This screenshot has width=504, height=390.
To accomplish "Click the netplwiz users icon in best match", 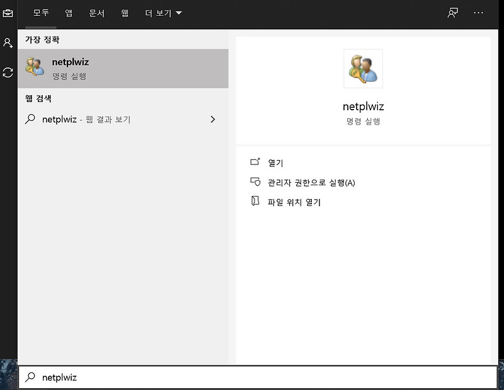I will (35, 67).
